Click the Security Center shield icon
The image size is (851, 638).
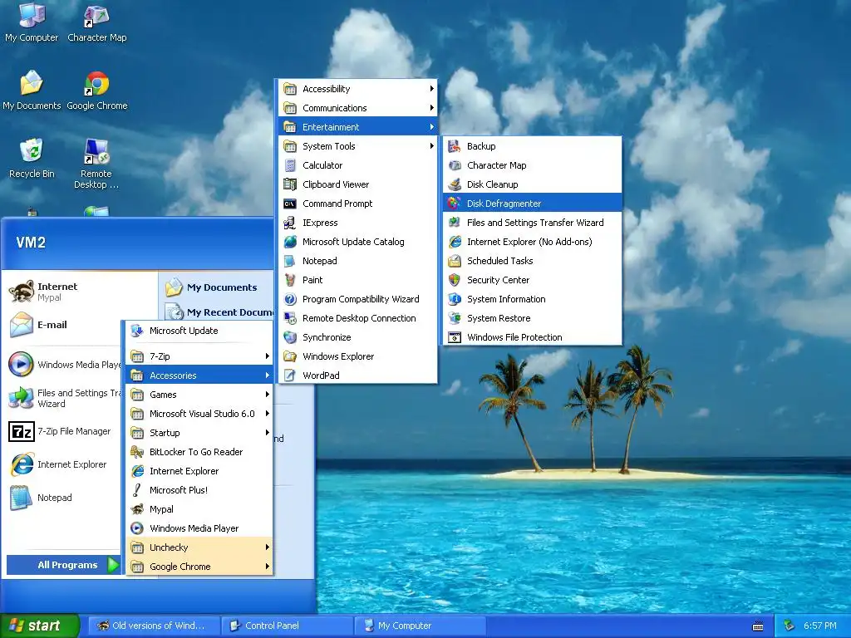click(455, 280)
